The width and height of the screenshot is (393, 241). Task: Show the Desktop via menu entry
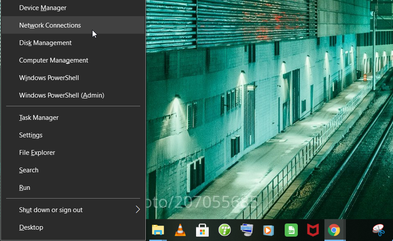pyautogui.click(x=31, y=227)
